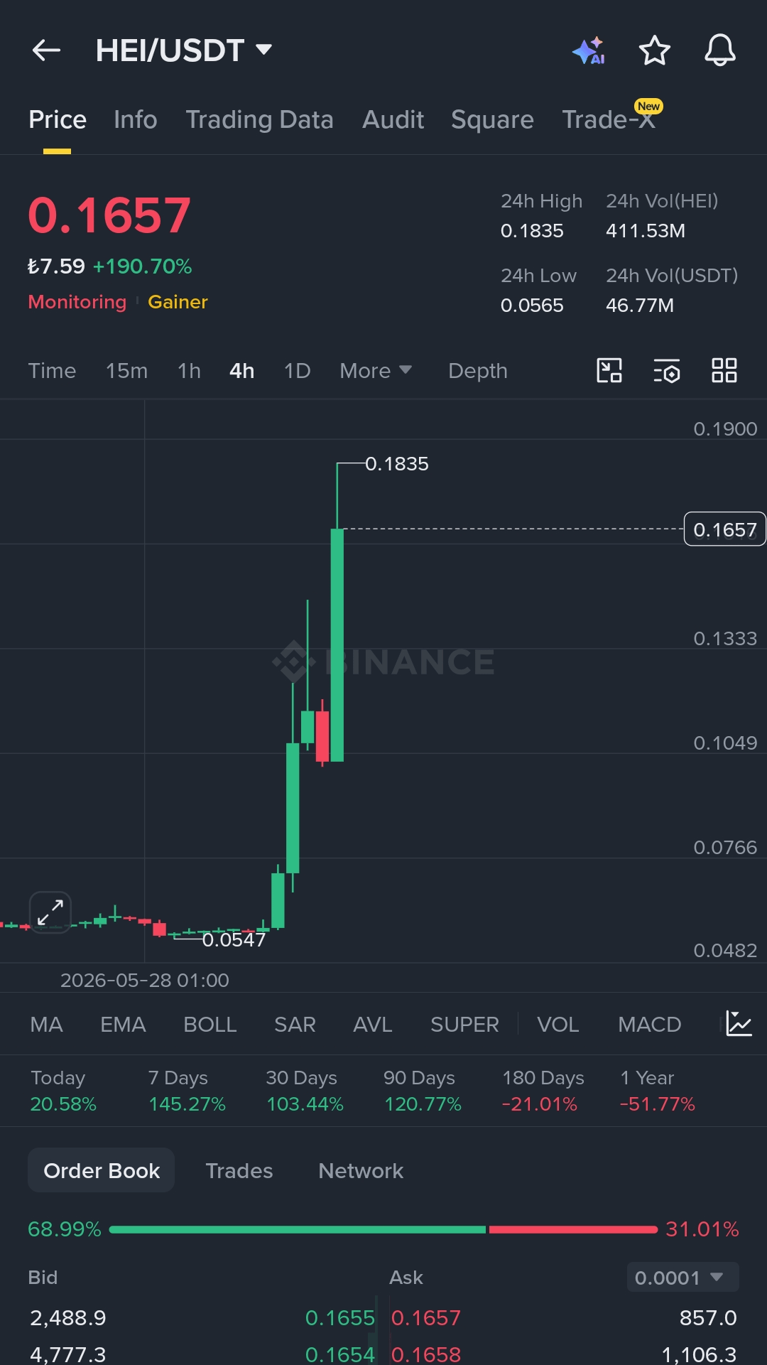
Task: Switch to the Trades tab
Action: point(239,1170)
